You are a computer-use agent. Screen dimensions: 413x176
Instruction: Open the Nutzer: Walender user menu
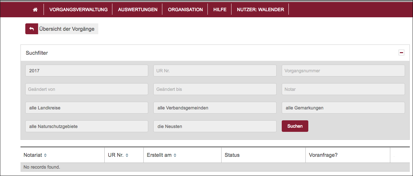click(260, 10)
